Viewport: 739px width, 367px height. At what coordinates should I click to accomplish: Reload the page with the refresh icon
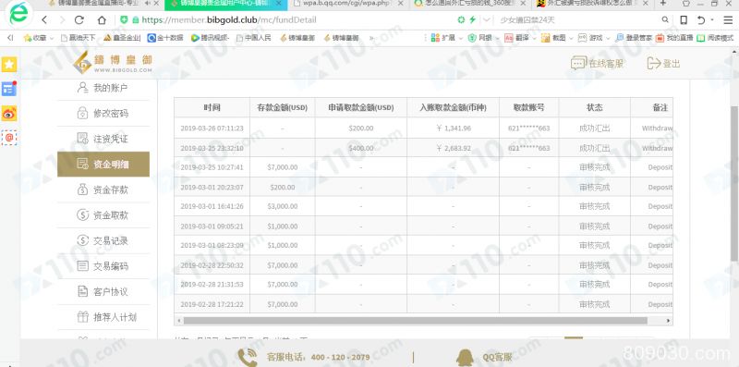79,19
